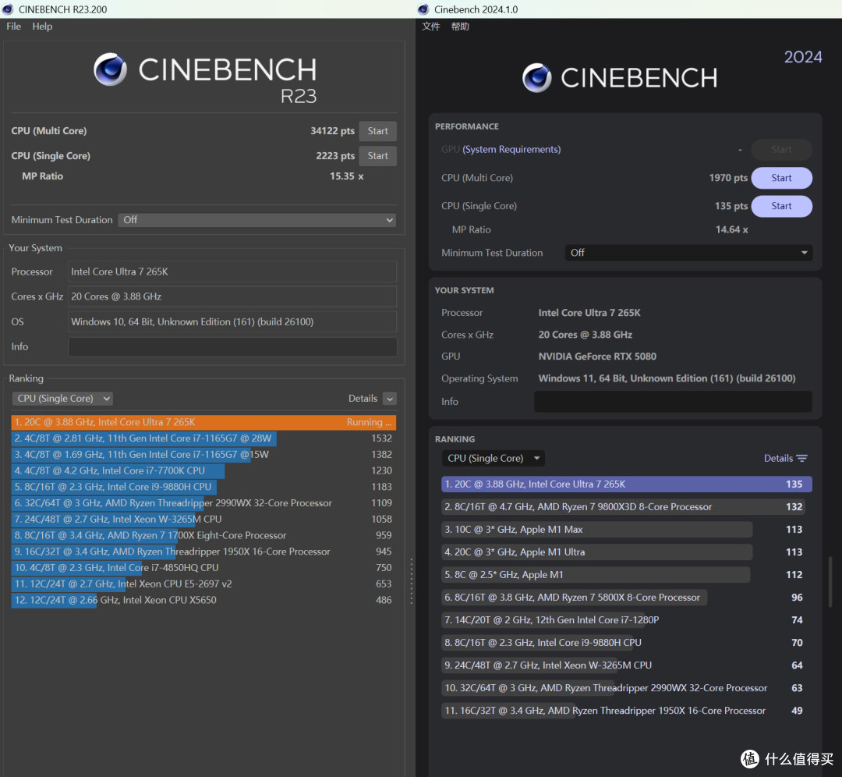The height and width of the screenshot is (777, 842).
Task: Open the R23 ranking CPU (Single Core) dropdown
Action: [62, 399]
